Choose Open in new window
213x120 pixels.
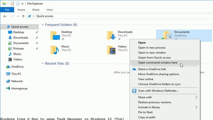tap(165, 53)
